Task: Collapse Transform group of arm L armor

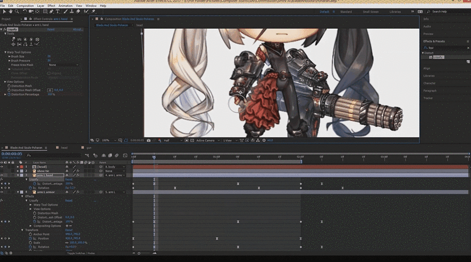Action: [x=22, y=230]
